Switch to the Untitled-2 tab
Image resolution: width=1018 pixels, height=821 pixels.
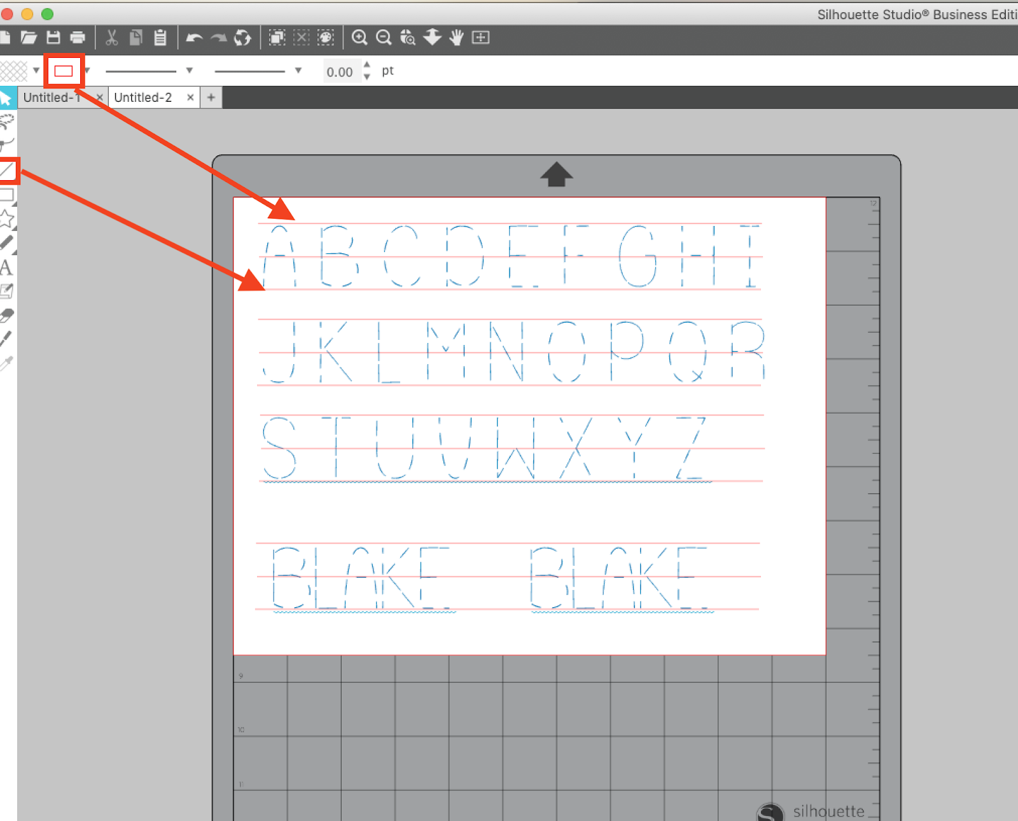point(143,97)
